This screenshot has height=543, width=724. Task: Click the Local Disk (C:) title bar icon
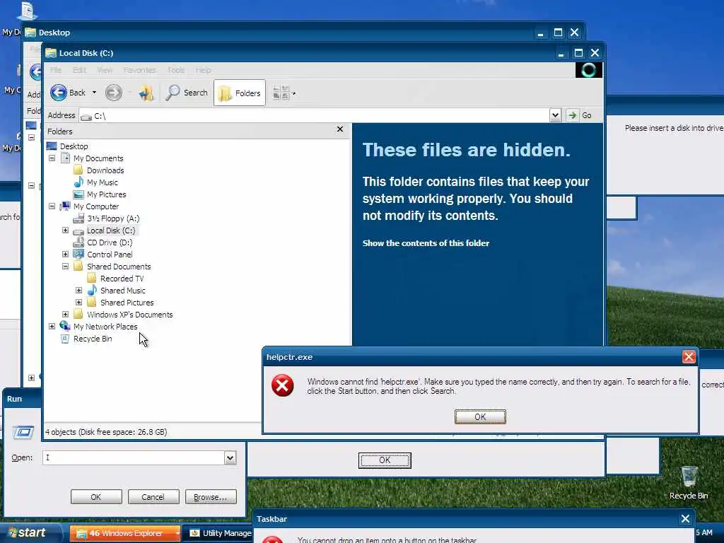pyautogui.click(x=51, y=53)
